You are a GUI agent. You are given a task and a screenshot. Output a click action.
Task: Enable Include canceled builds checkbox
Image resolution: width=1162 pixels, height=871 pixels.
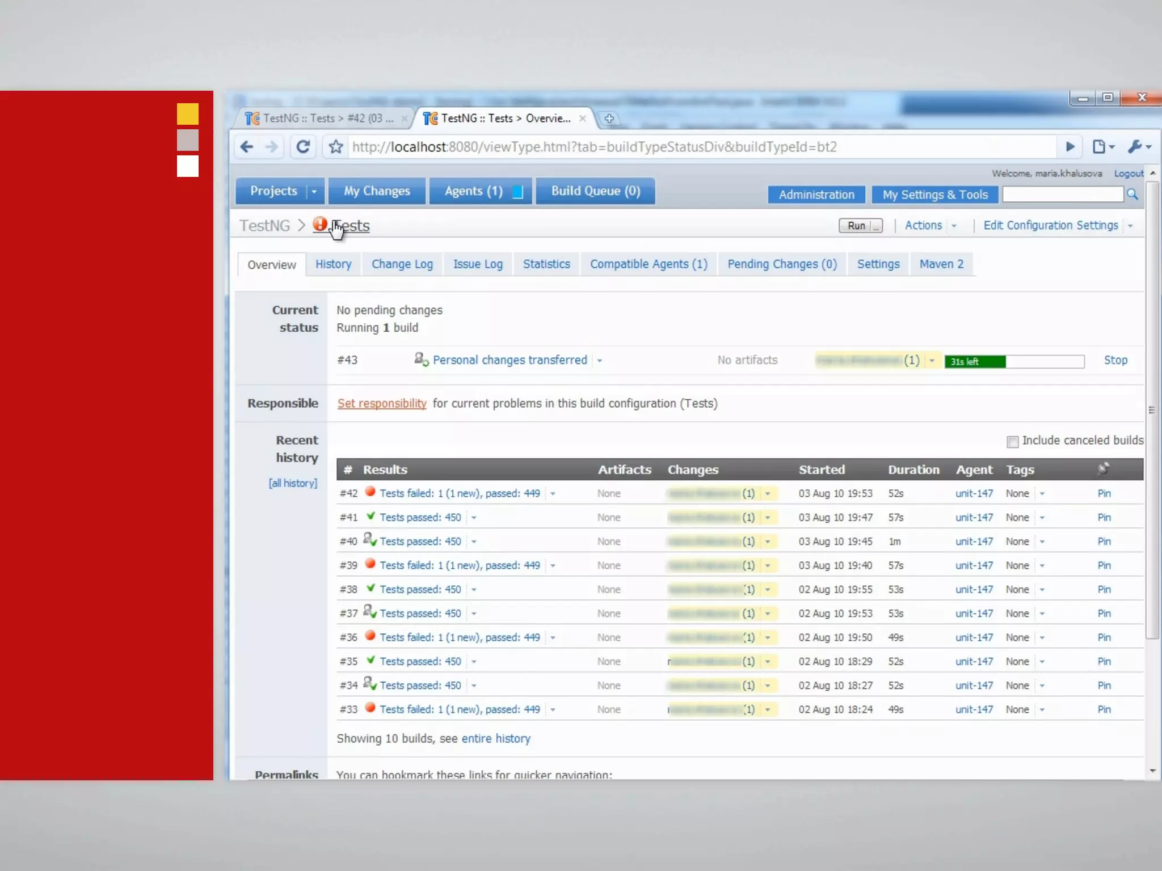[x=1012, y=442]
